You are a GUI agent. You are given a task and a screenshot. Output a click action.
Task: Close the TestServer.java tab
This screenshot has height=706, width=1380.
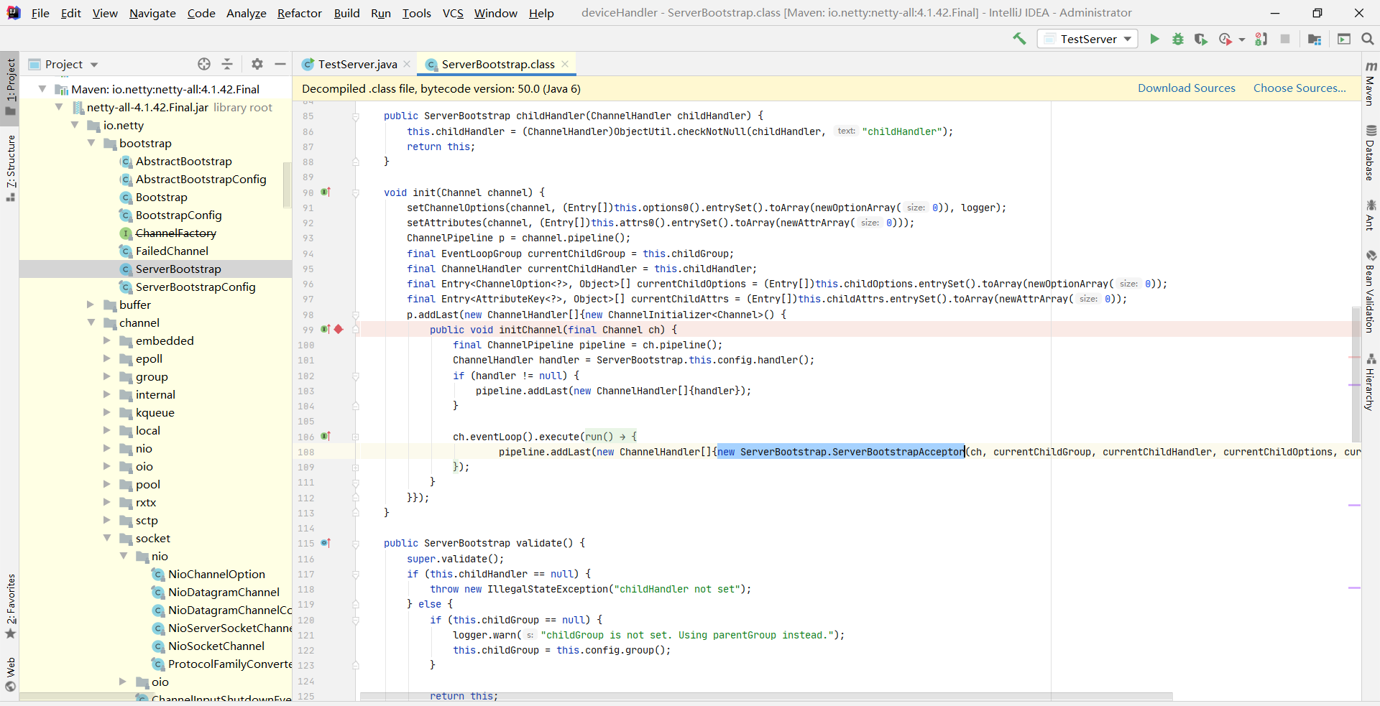[x=407, y=64]
